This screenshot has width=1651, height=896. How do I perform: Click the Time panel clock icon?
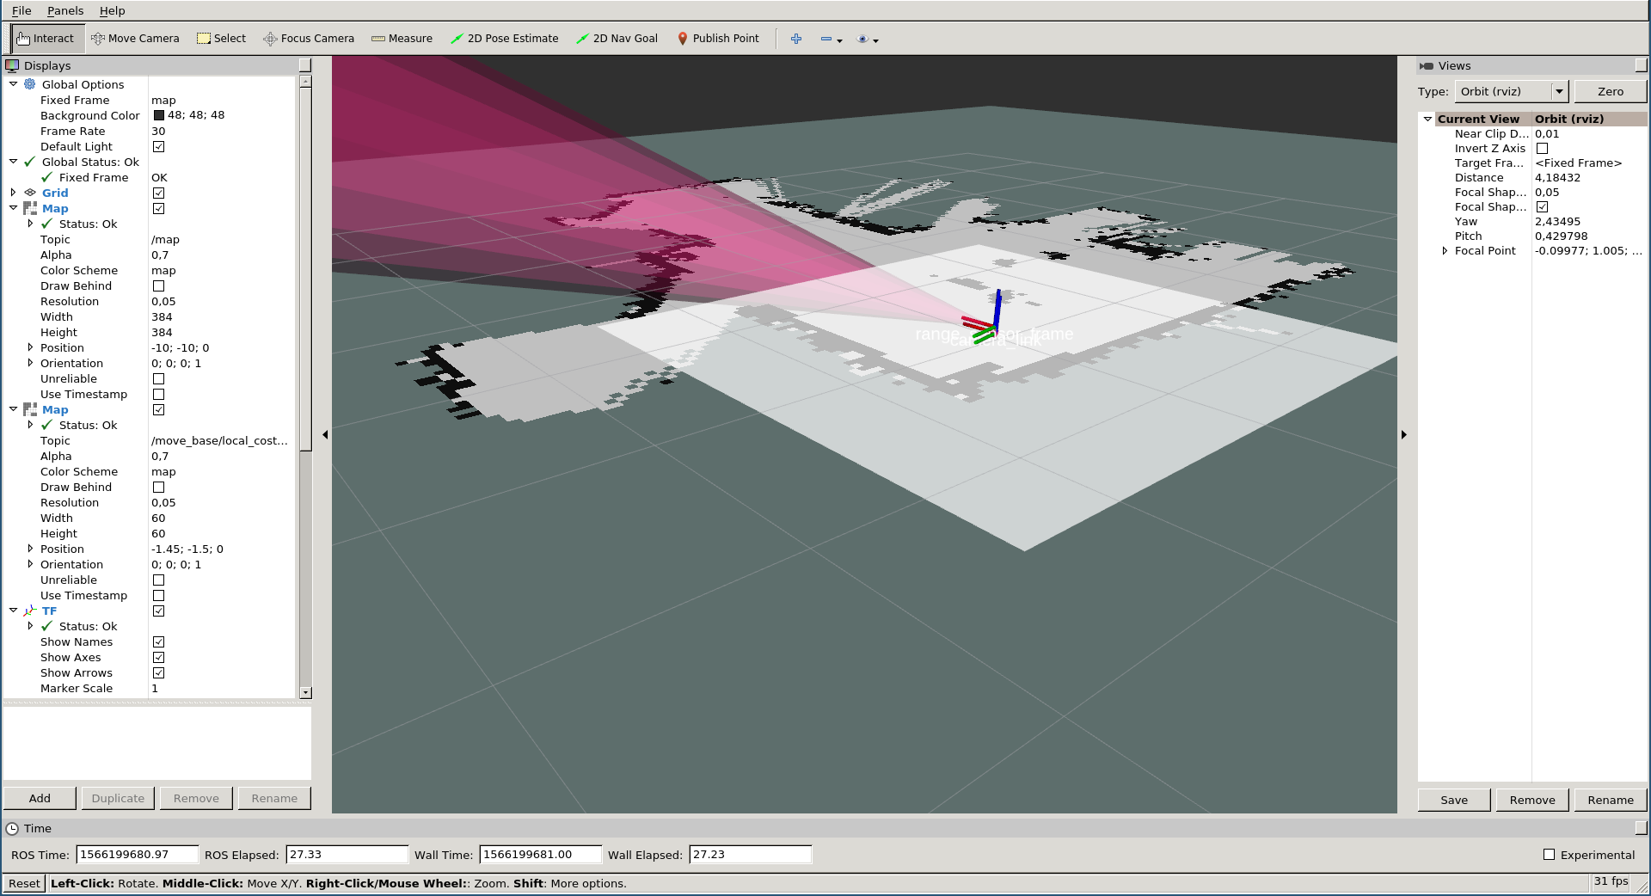[x=12, y=828]
